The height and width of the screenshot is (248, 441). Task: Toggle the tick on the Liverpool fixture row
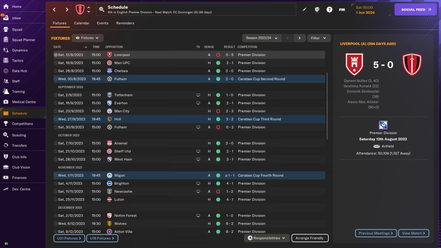[x=56, y=55]
